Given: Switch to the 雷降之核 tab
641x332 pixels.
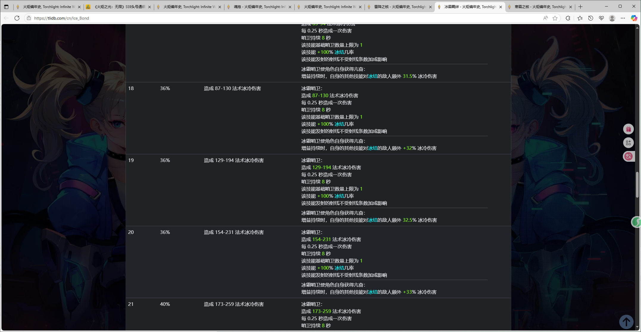Looking at the screenshot, I should [x=399, y=7].
